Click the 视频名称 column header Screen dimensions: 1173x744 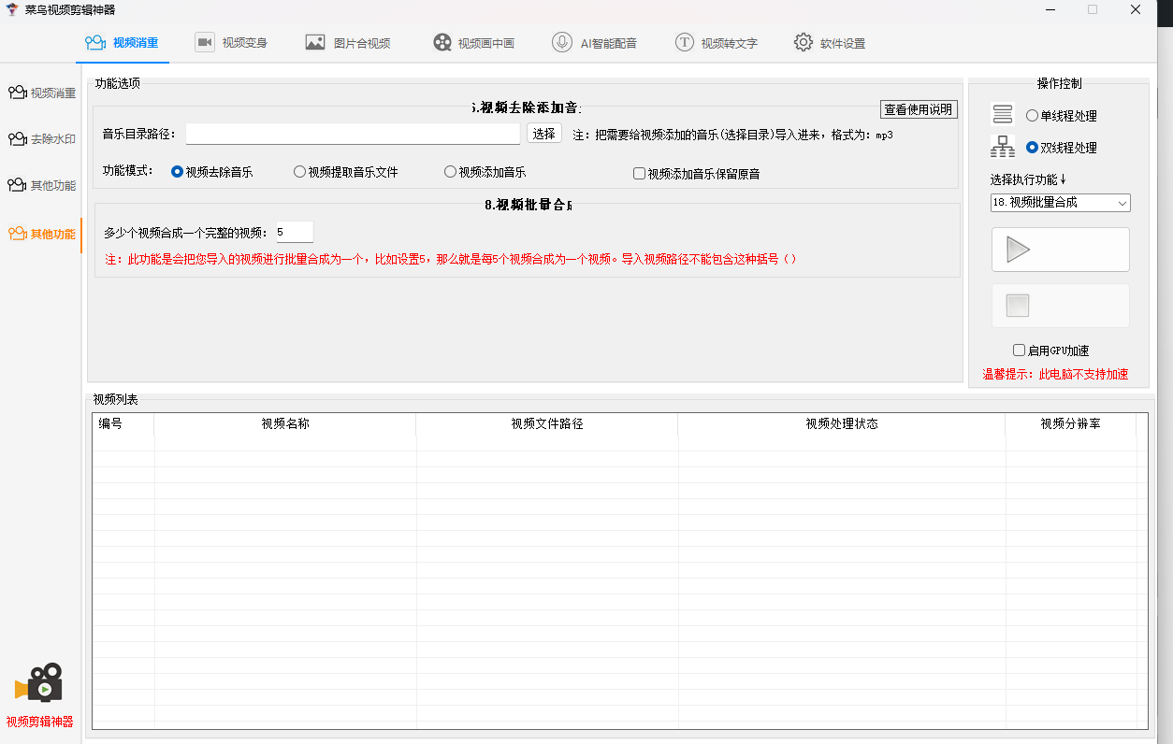tap(285, 423)
